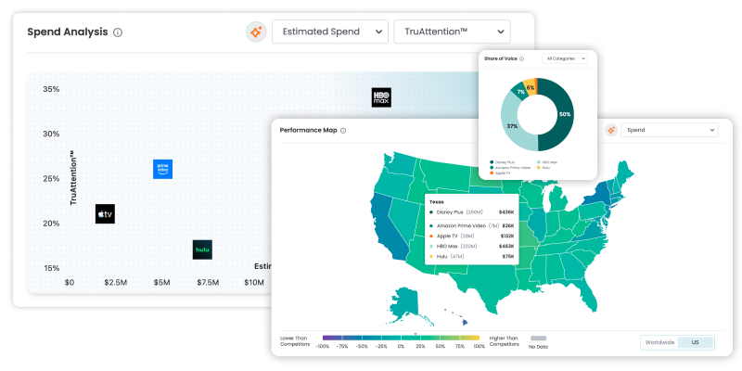Viewport: 742px width, 371px height.
Task: Click the 35% y-axis label
Action: pos(51,89)
